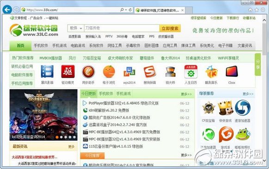Click the page scrollbar down arrow
269x169 pixels.
pos(264,161)
